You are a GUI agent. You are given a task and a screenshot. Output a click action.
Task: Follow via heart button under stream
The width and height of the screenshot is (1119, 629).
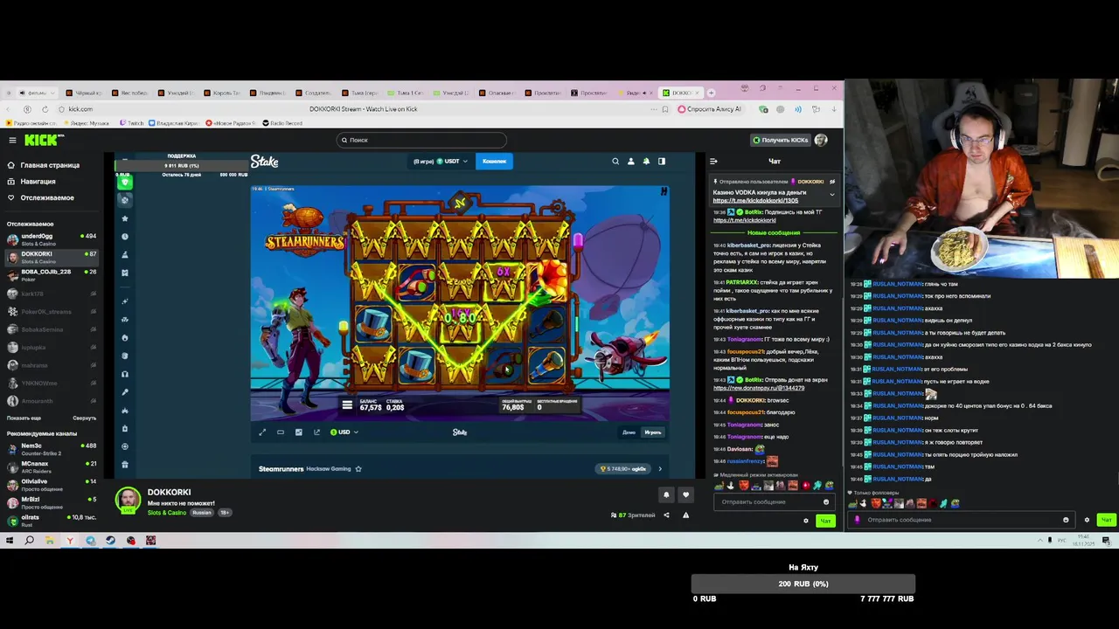[685, 494]
